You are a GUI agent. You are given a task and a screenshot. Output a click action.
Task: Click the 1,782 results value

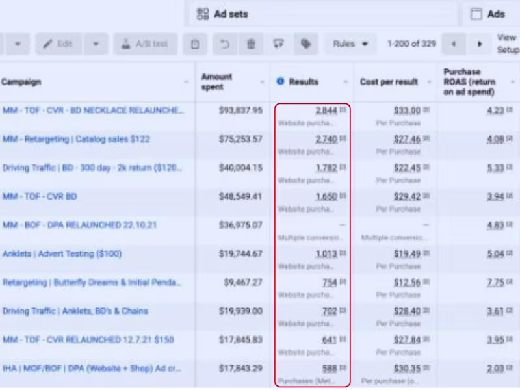click(326, 168)
